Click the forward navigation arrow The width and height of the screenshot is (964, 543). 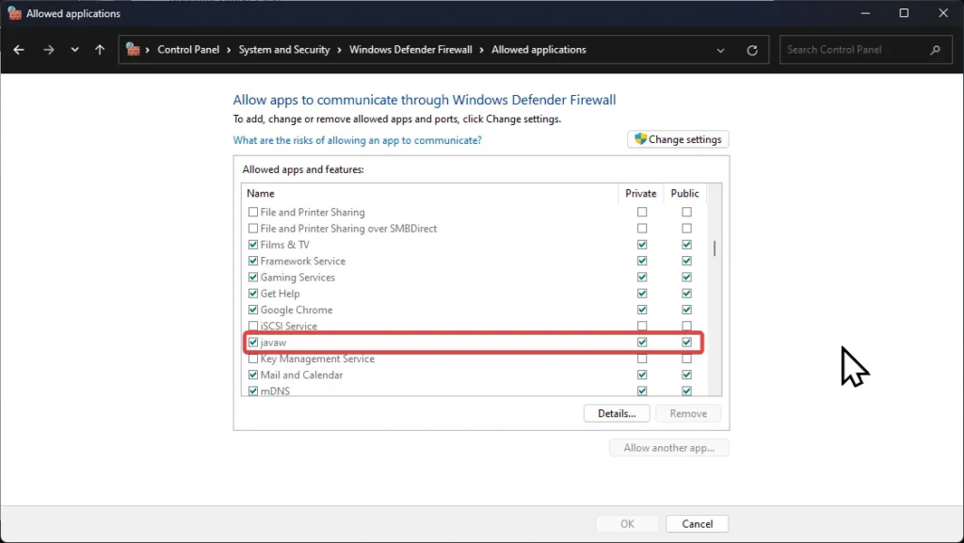49,50
